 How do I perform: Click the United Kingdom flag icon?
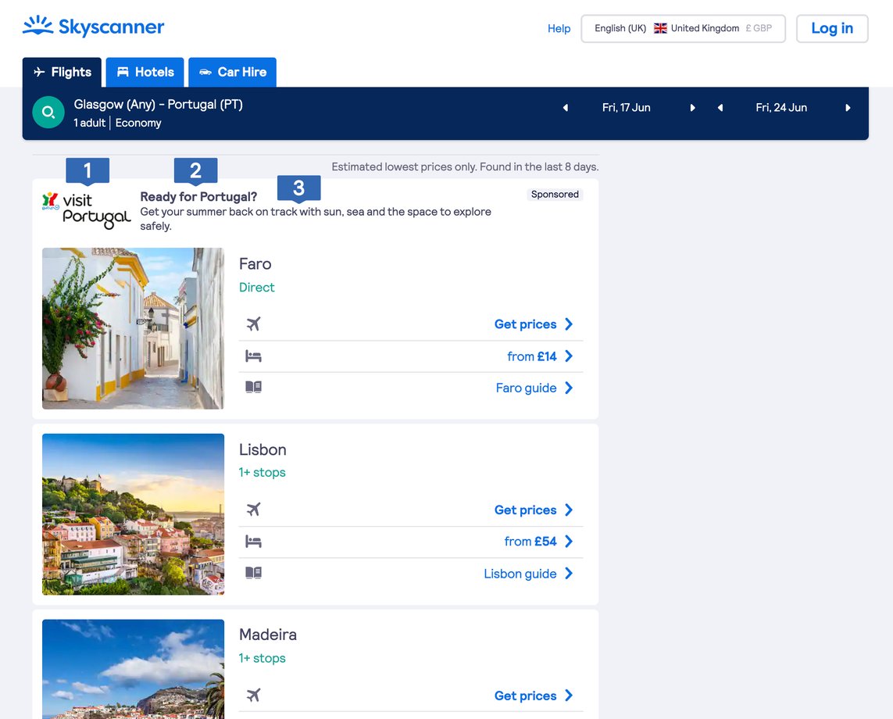[x=660, y=28]
